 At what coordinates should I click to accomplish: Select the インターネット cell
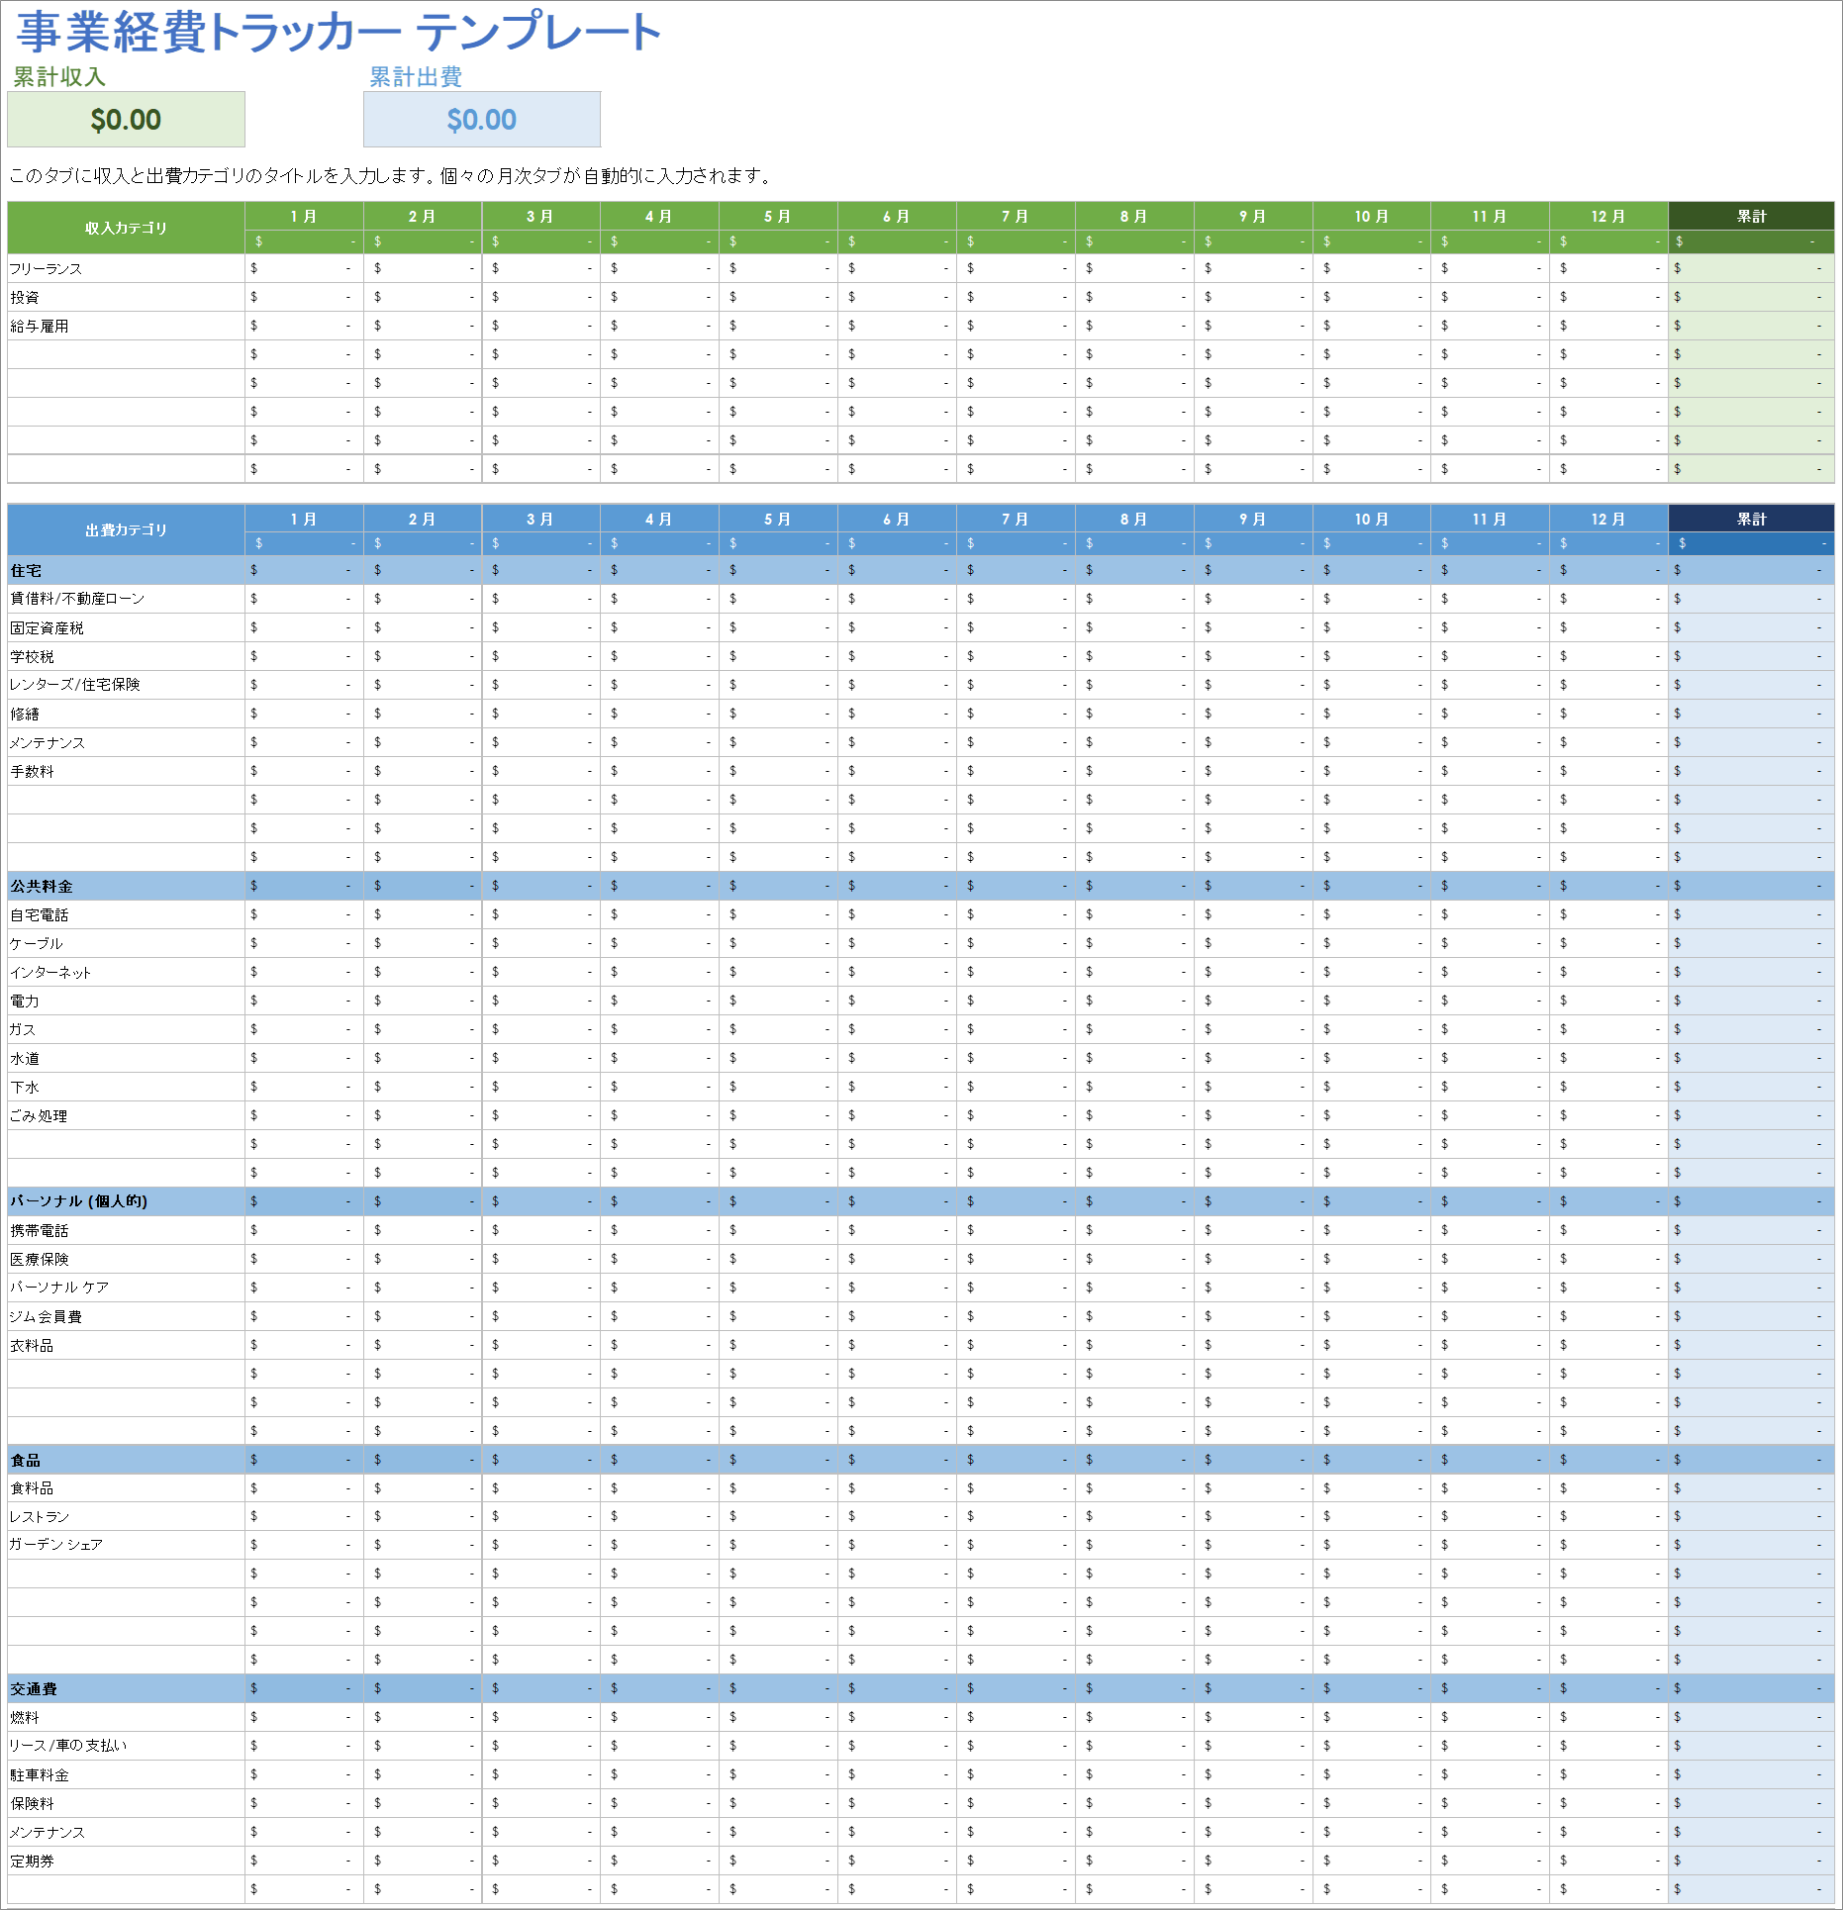point(126,972)
